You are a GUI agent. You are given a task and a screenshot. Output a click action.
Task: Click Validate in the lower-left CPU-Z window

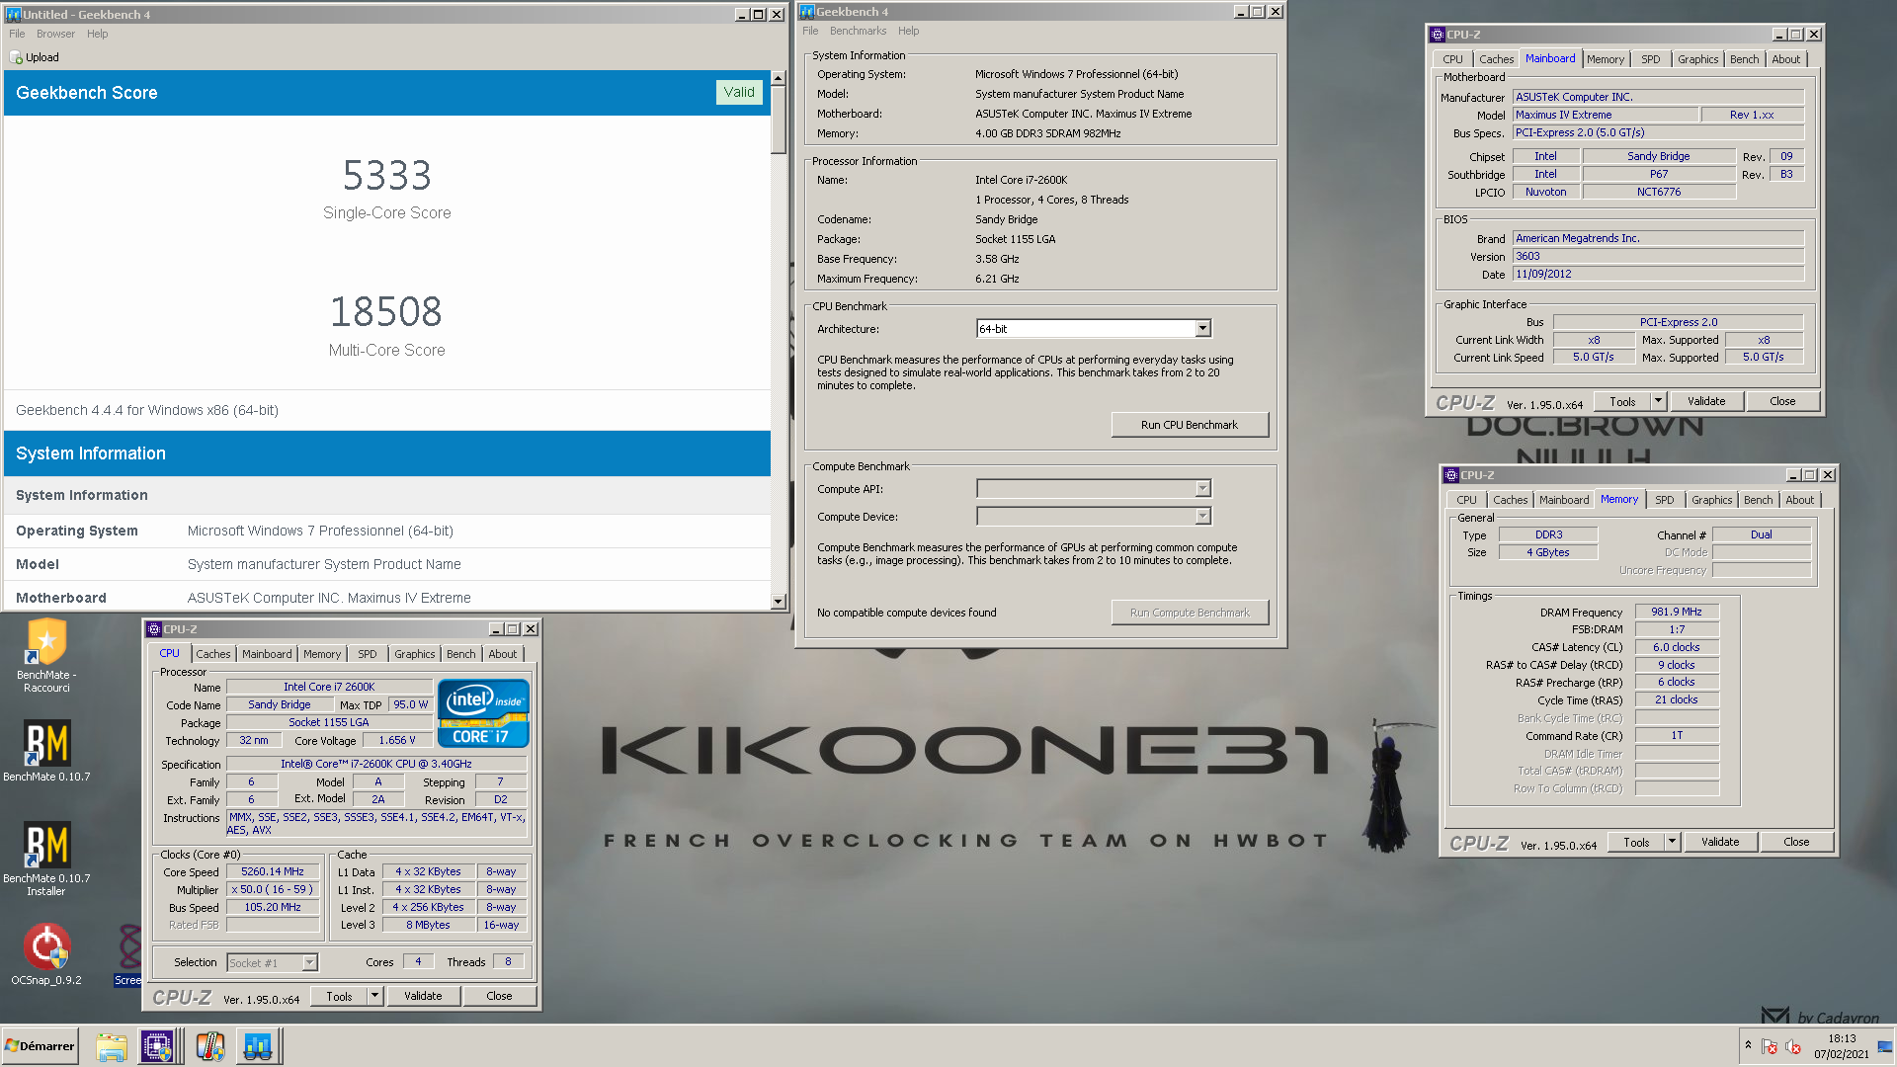tap(423, 997)
